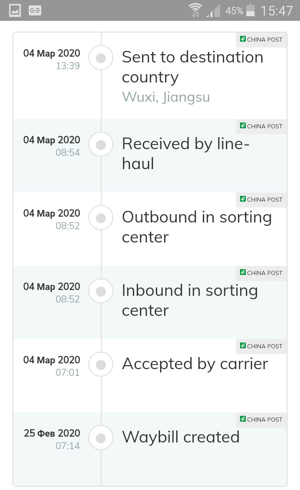Select timeline dot for Inbound in sorting center
The height and width of the screenshot is (490, 300).
tap(101, 291)
